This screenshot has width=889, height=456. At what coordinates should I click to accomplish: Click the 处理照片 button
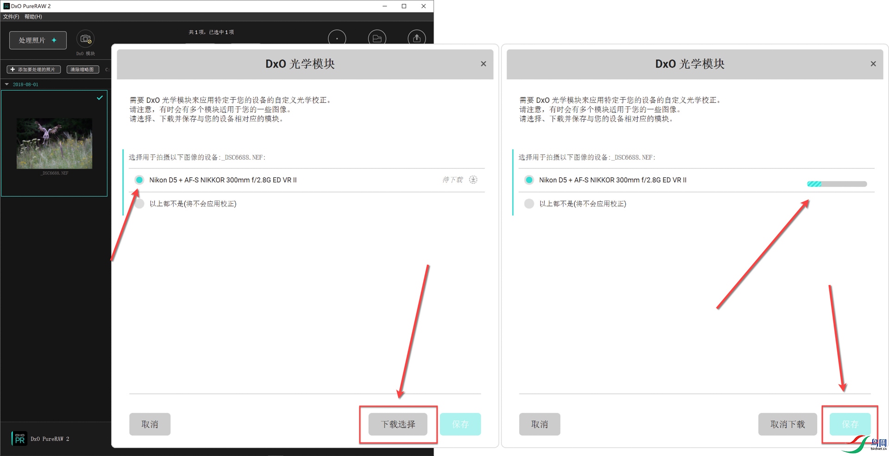[38, 40]
